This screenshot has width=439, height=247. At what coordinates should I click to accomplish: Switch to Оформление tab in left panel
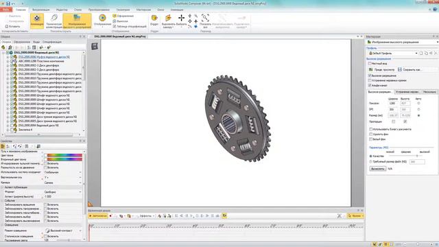[22, 42]
